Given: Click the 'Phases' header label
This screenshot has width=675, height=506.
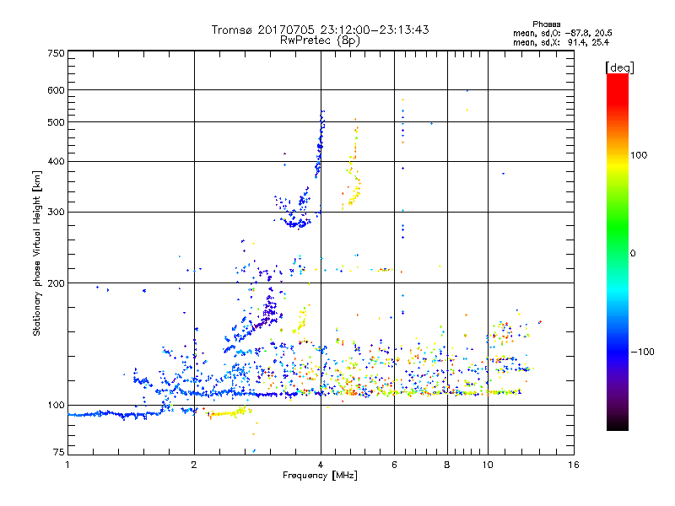Looking at the screenshot, I should pos(546,24).
